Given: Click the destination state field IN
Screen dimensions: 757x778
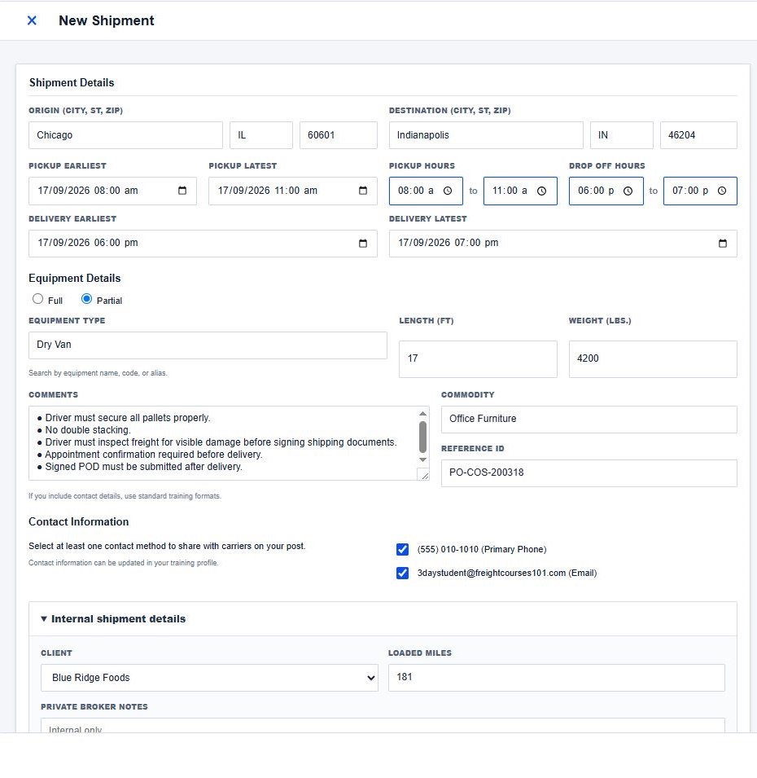Looking at the screenshot, I should (622, 135).
